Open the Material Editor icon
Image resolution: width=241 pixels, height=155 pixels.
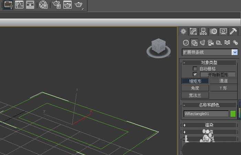tap(43, 4)
